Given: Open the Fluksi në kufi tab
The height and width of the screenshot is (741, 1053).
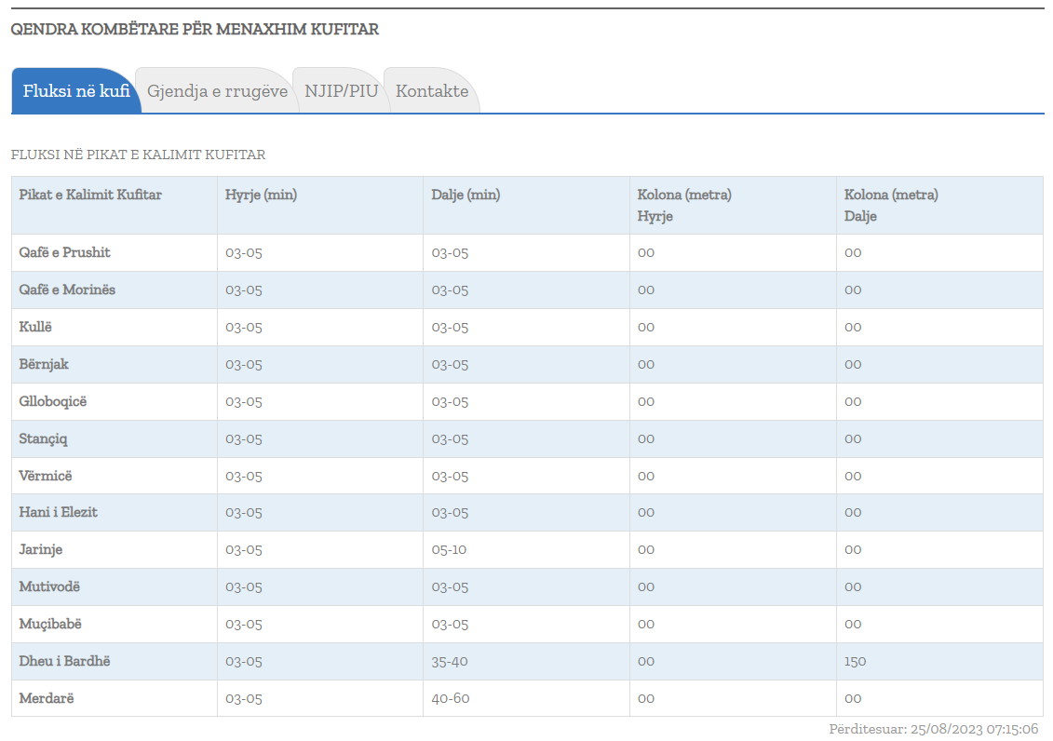Looking at the screenshot, I should tap(76, 90).
